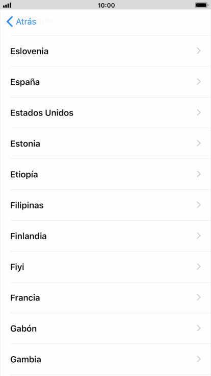This screenshot has height=376, width=211.
Task: Tap the arrow icon on Eslovenia row
Action: click(199, 51)
